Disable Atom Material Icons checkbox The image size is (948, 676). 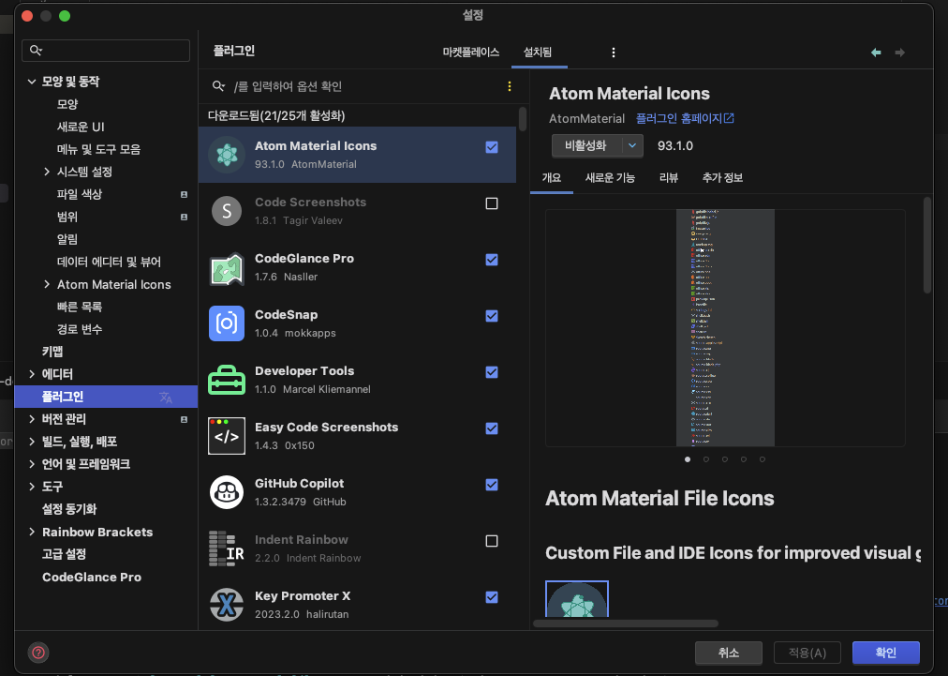pyautogui.click(x=492, y=147)
